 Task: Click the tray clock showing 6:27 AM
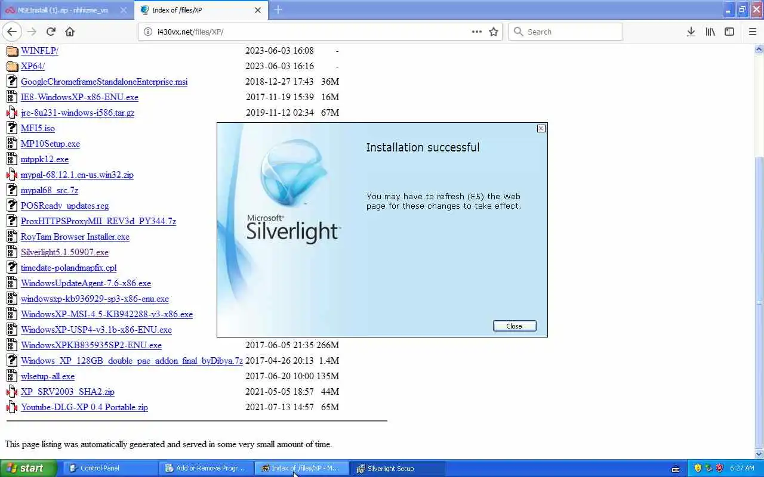point(742,468)
